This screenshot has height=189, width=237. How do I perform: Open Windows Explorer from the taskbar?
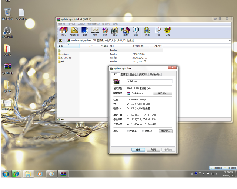[28, 174]
